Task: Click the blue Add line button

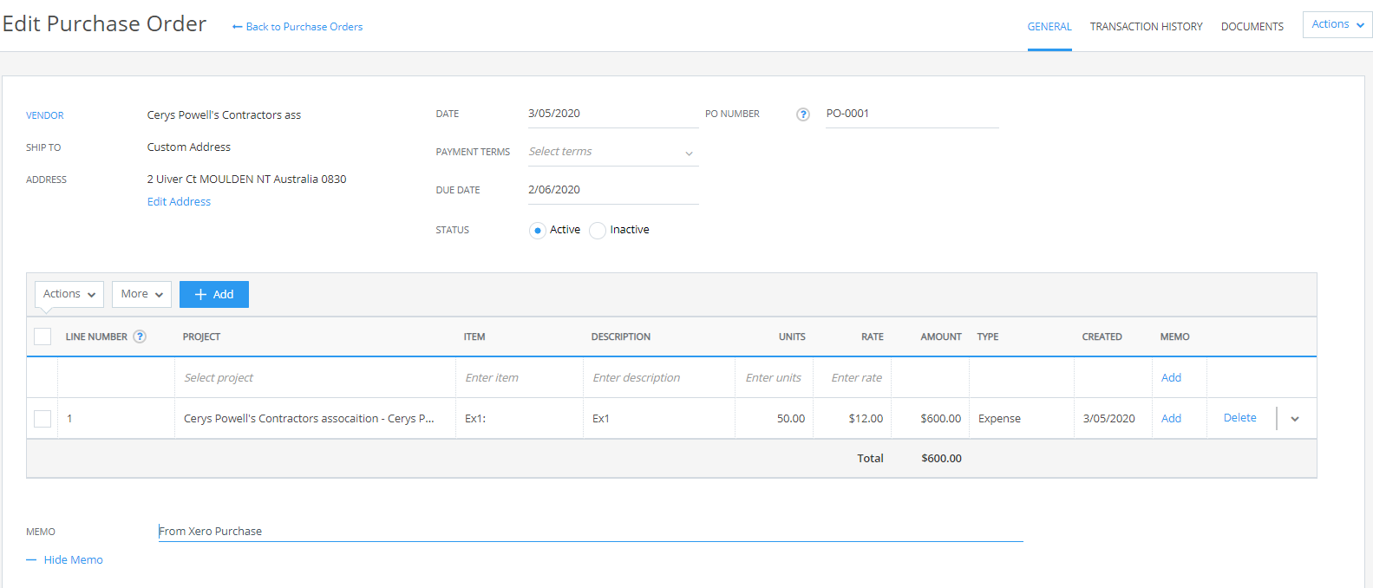Action: 214,294
